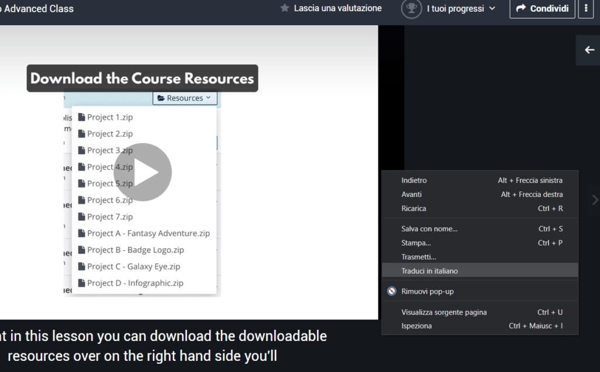
Task: Click Lascia una valutazione link
Action: click(x=337, y=8)
